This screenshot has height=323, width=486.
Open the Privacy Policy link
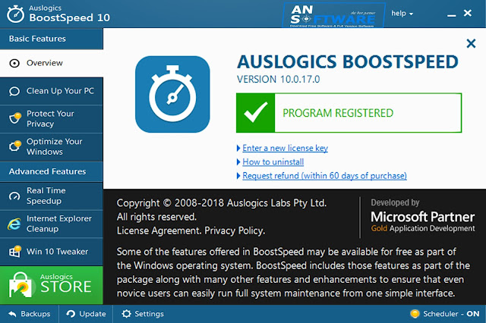click(x=235, y=230)
